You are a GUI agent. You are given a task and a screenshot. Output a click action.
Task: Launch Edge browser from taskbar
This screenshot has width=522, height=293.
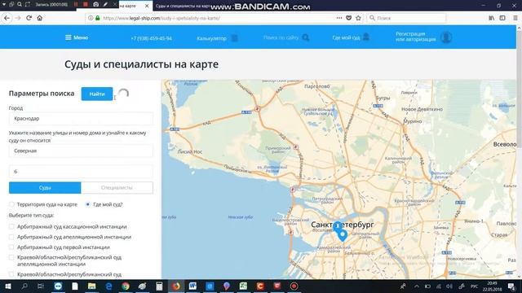click(x=108, y=286)
